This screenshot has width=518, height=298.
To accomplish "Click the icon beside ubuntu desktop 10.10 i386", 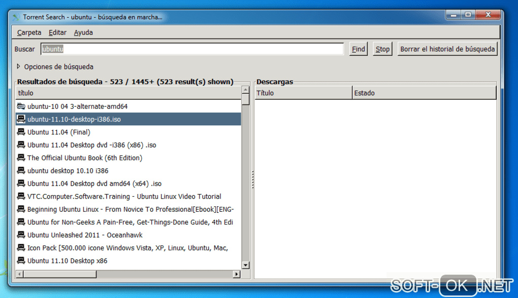I will click(21, 170).
